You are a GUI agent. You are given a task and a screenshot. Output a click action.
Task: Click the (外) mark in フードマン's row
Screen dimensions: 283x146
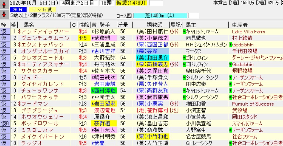tap(174, 103)
